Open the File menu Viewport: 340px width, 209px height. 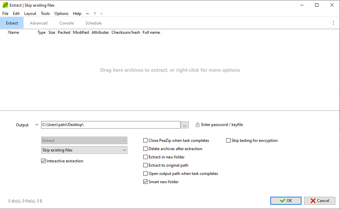tap(5, 13)
